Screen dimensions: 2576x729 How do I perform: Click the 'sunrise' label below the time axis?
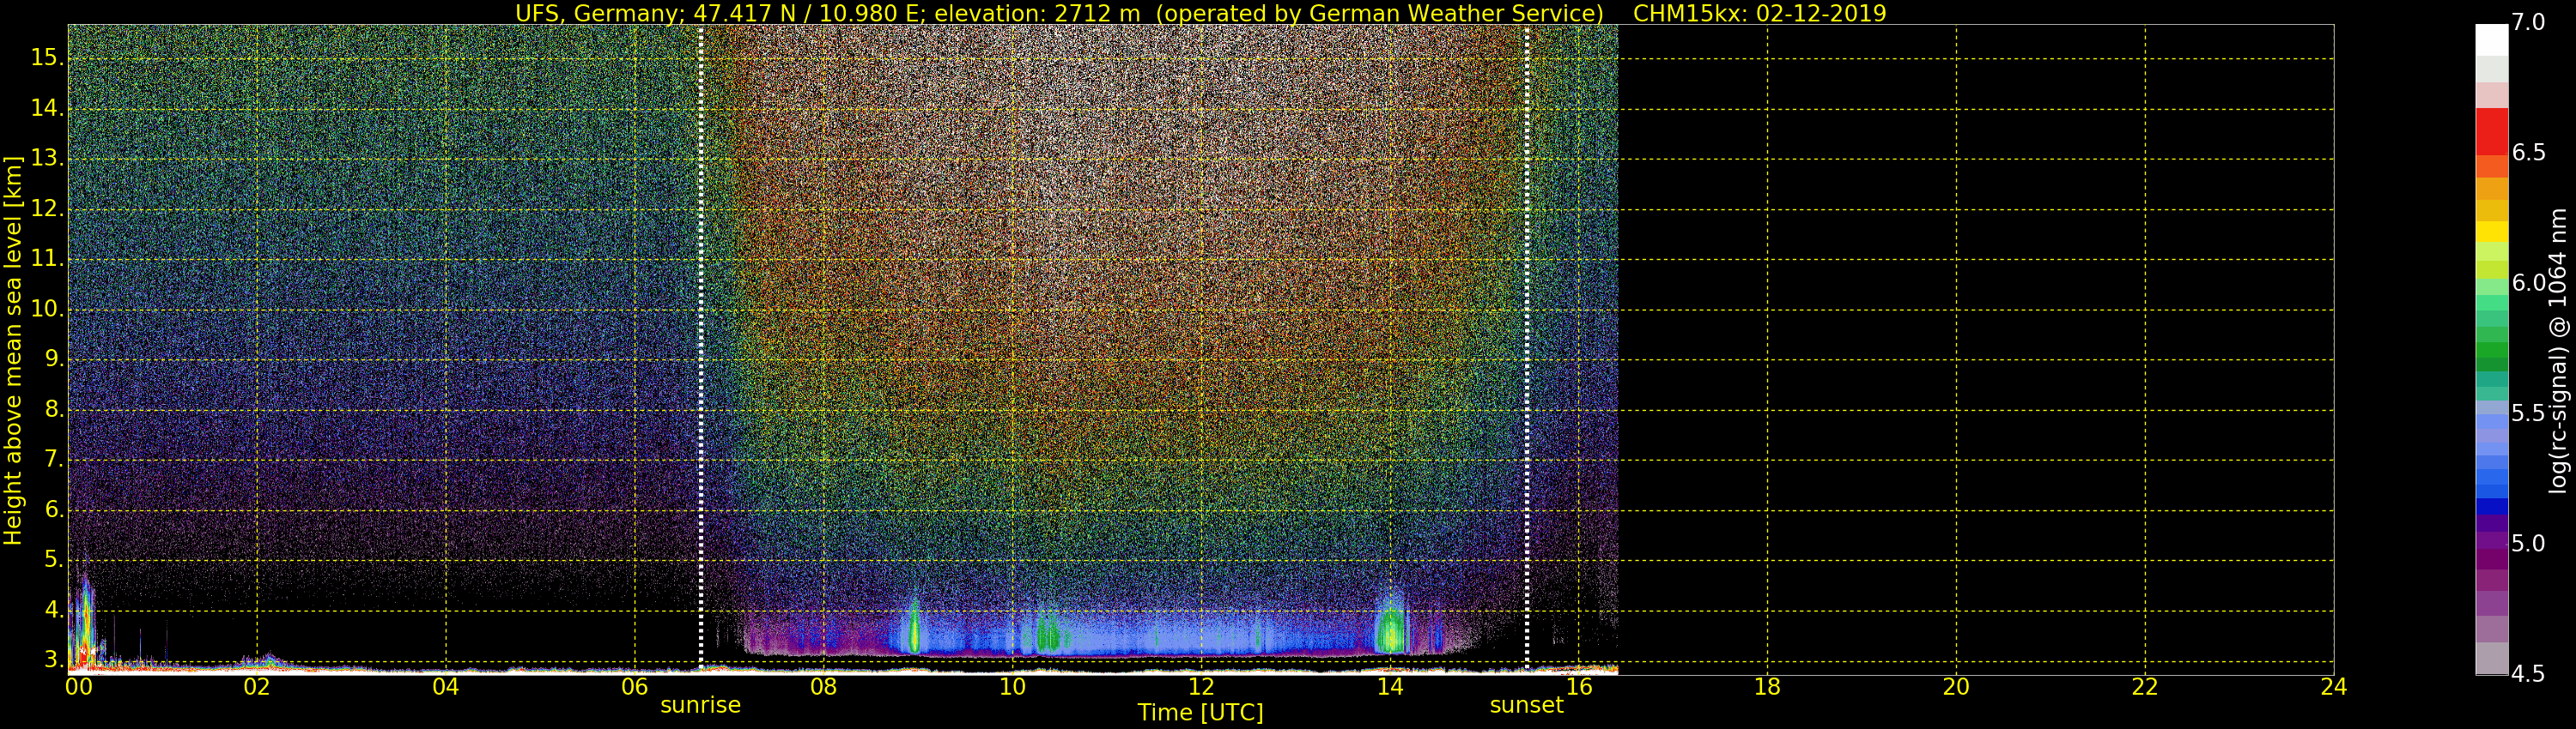tap(700, 705)
